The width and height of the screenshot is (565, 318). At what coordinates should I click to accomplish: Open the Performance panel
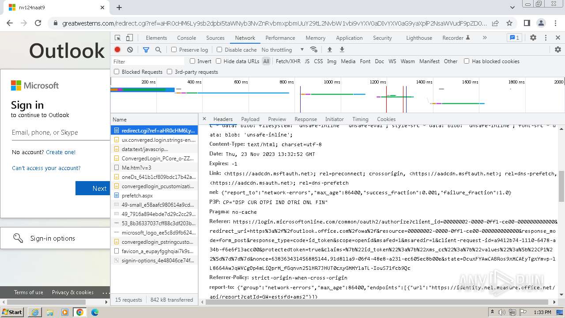pyautogui.click(x=280, y=38)
